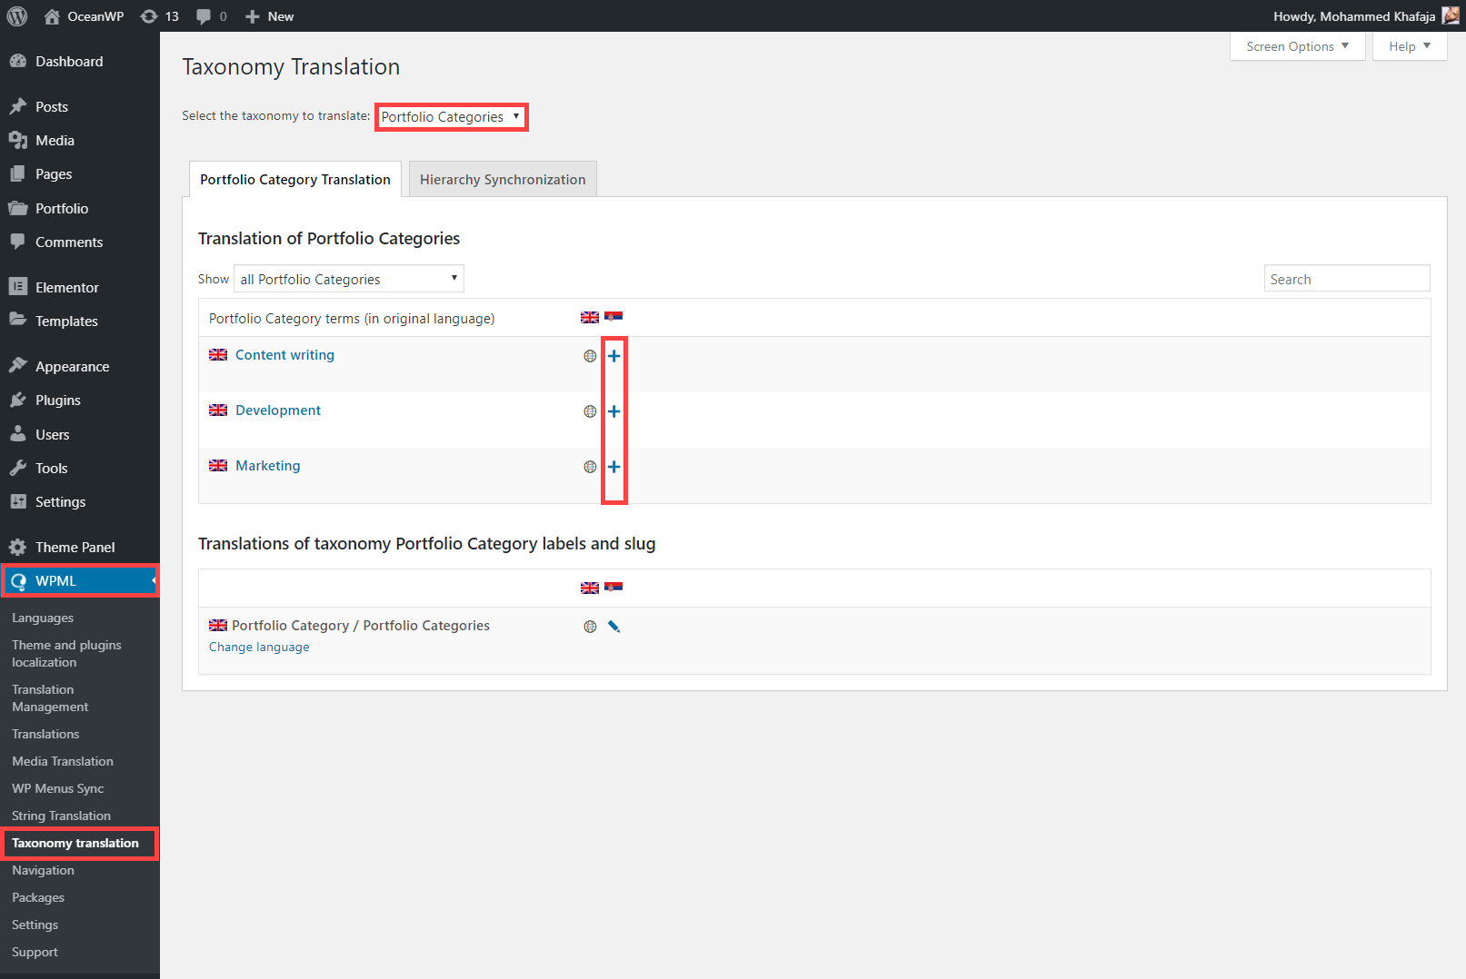
Task: Switch to the Hierarchy Synchronization tab
Action: 503,180
